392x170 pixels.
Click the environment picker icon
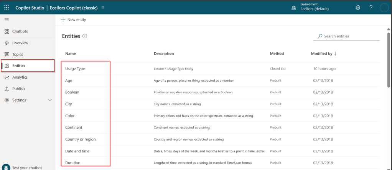point(294,8)
